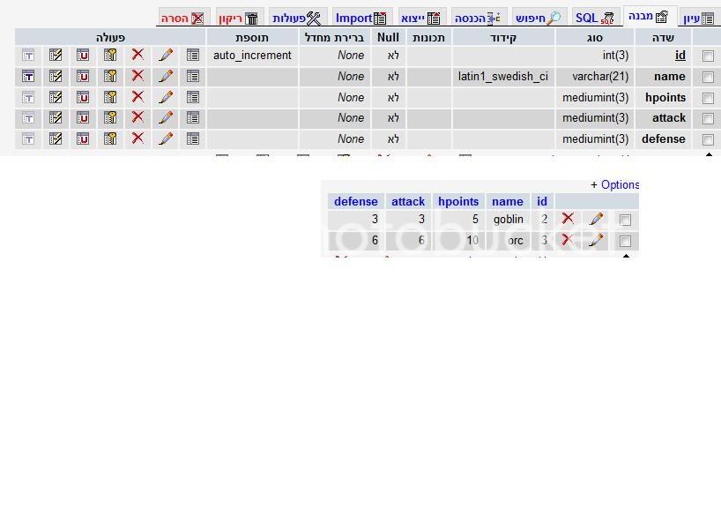The image size is (721, 516).
Task: Open the SQL tab
Action: (595, 18)
